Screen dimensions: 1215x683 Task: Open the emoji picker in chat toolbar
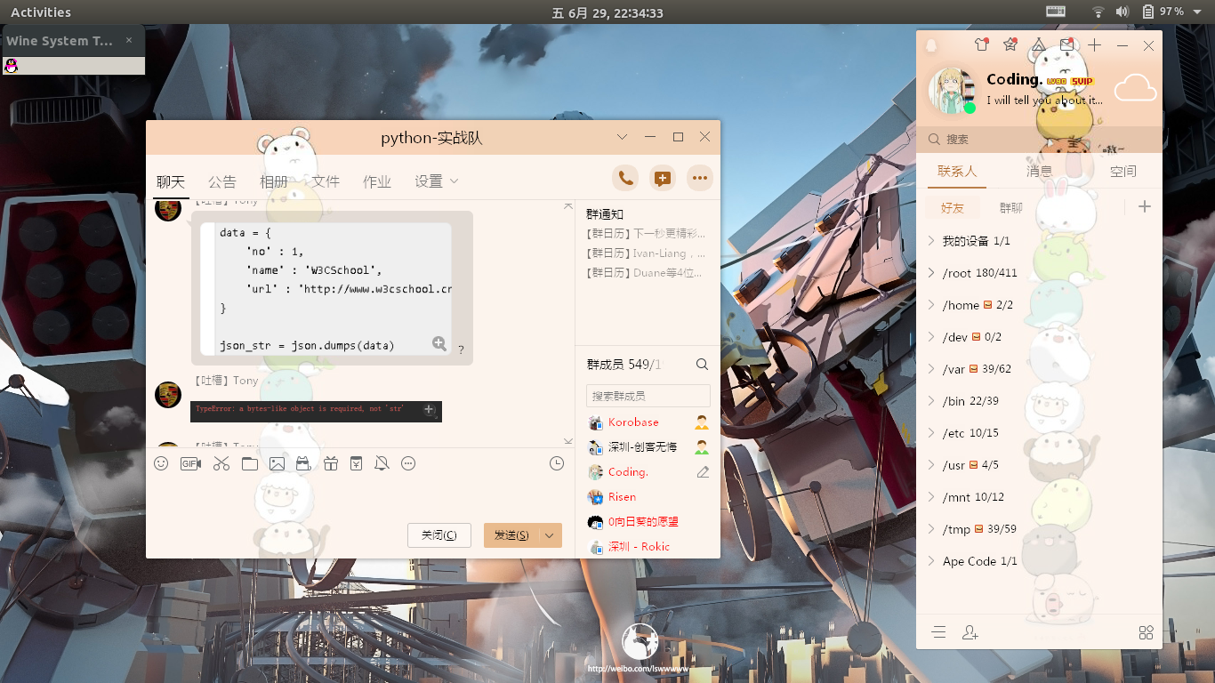161,463
